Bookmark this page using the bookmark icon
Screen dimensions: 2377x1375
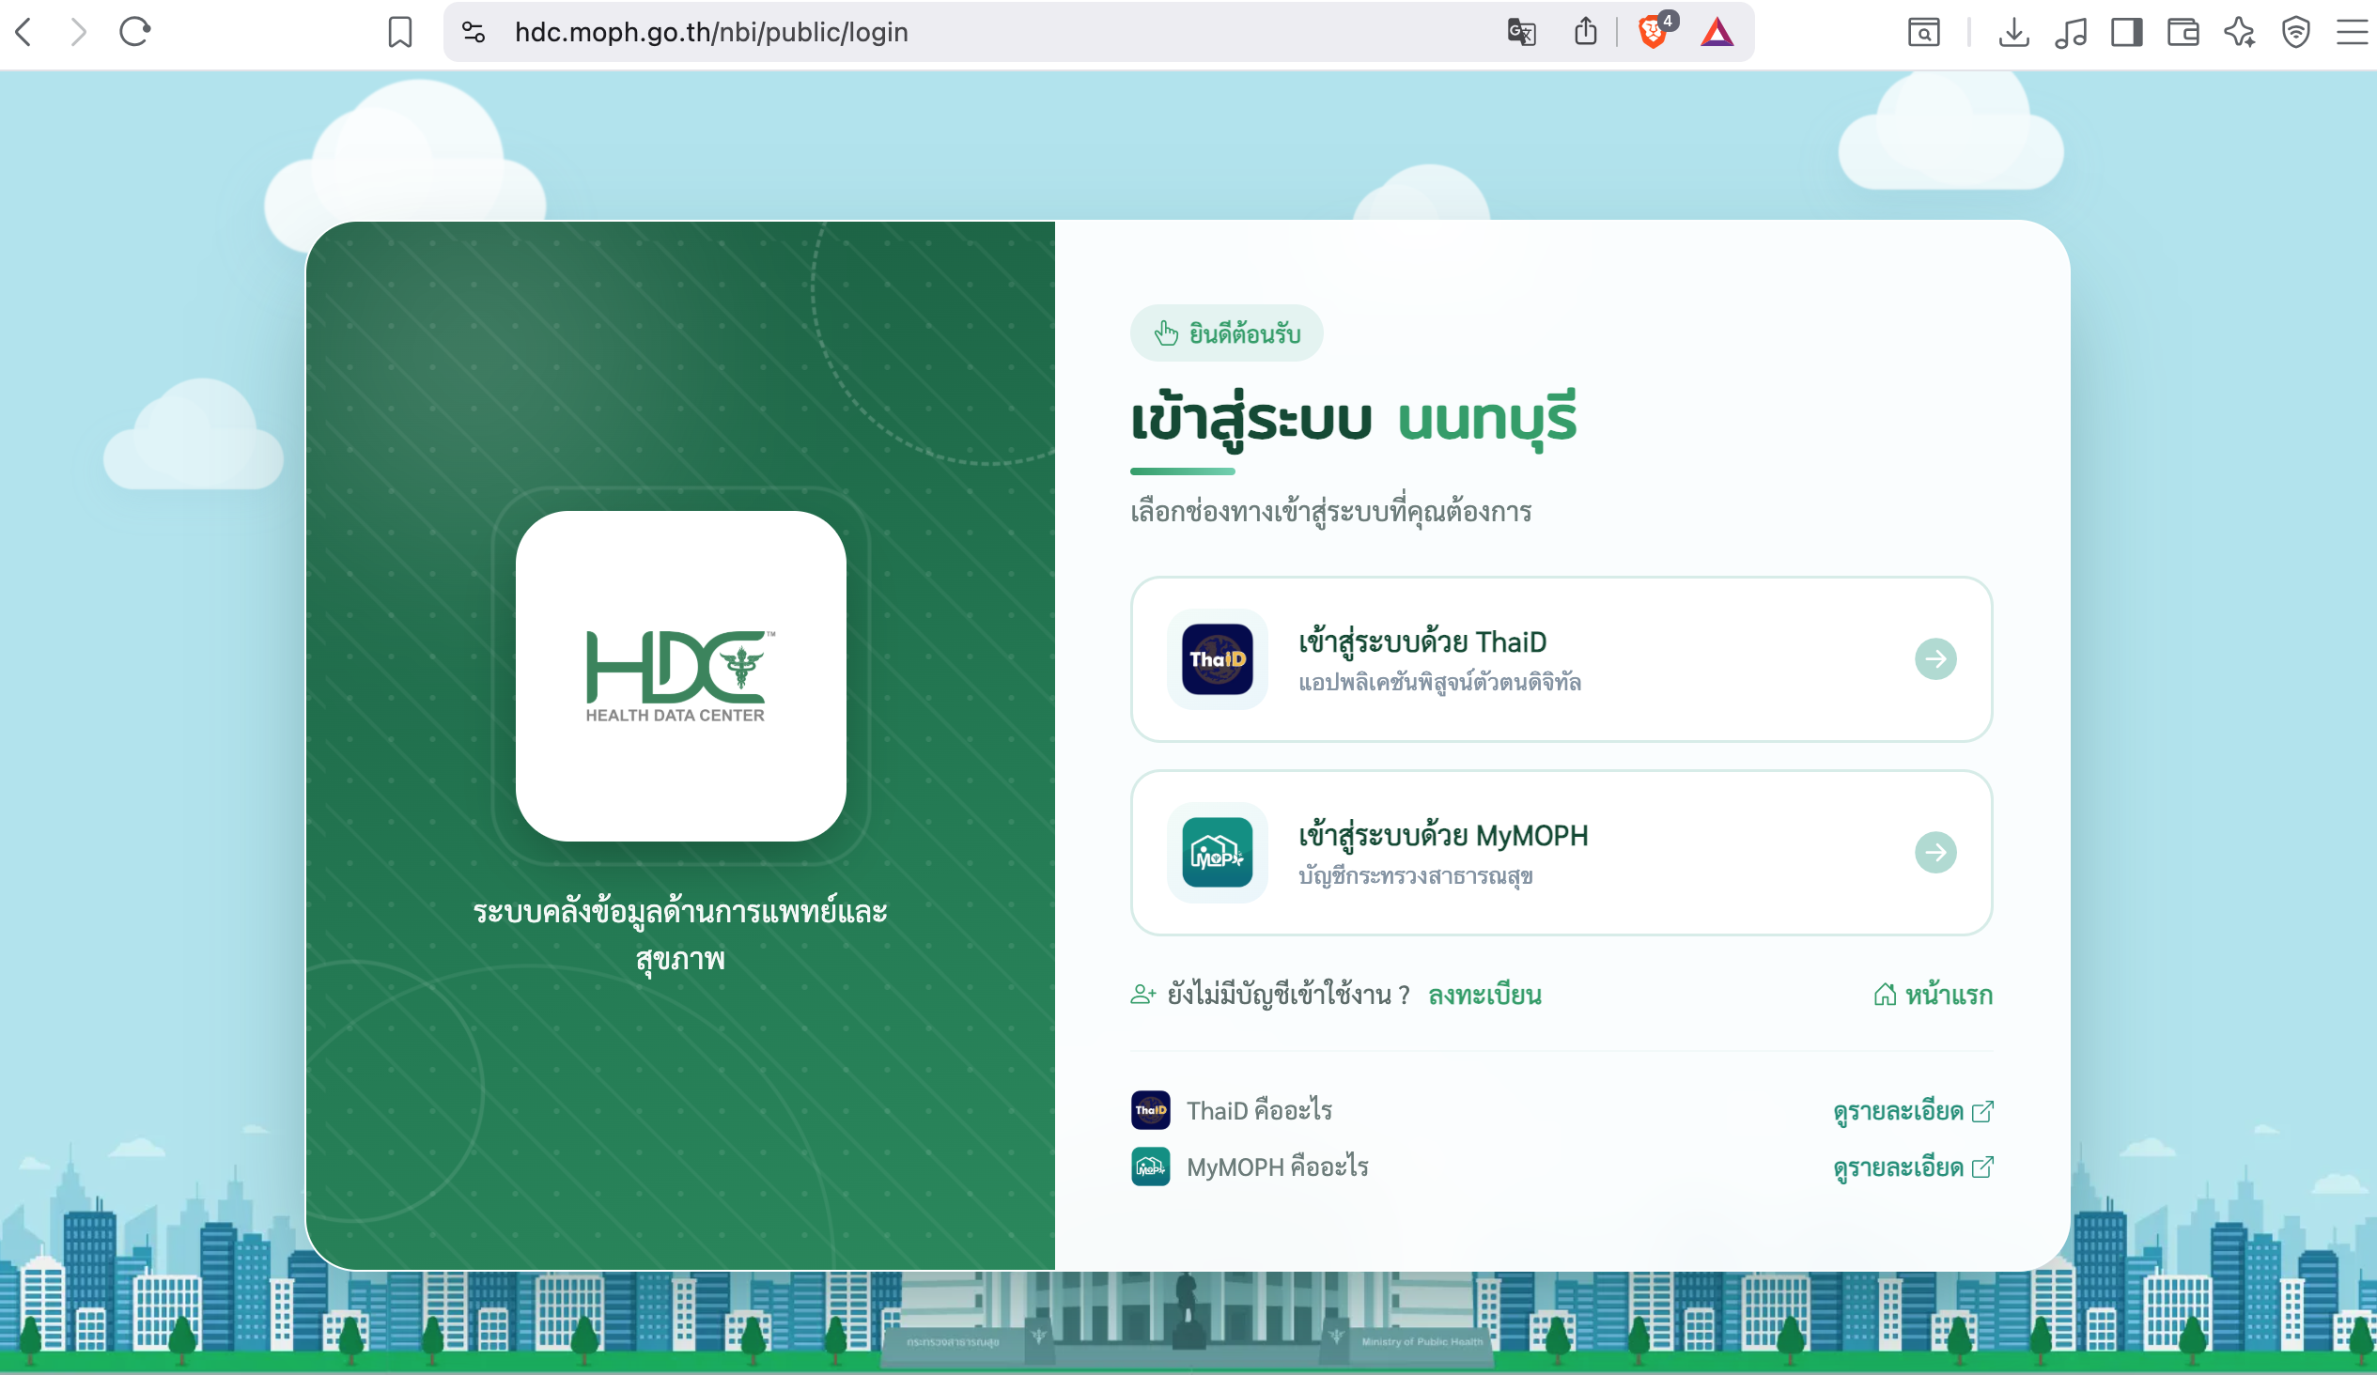tap(400, 32)
